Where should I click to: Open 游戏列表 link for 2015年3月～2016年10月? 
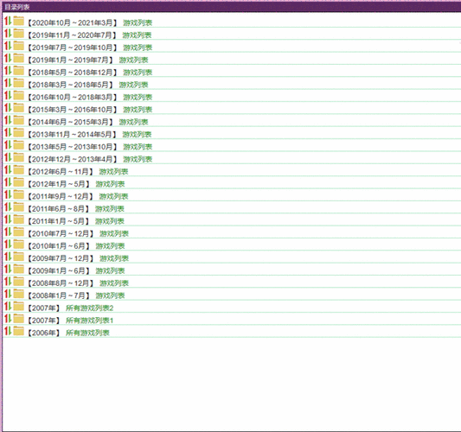[x=138, y=110]
